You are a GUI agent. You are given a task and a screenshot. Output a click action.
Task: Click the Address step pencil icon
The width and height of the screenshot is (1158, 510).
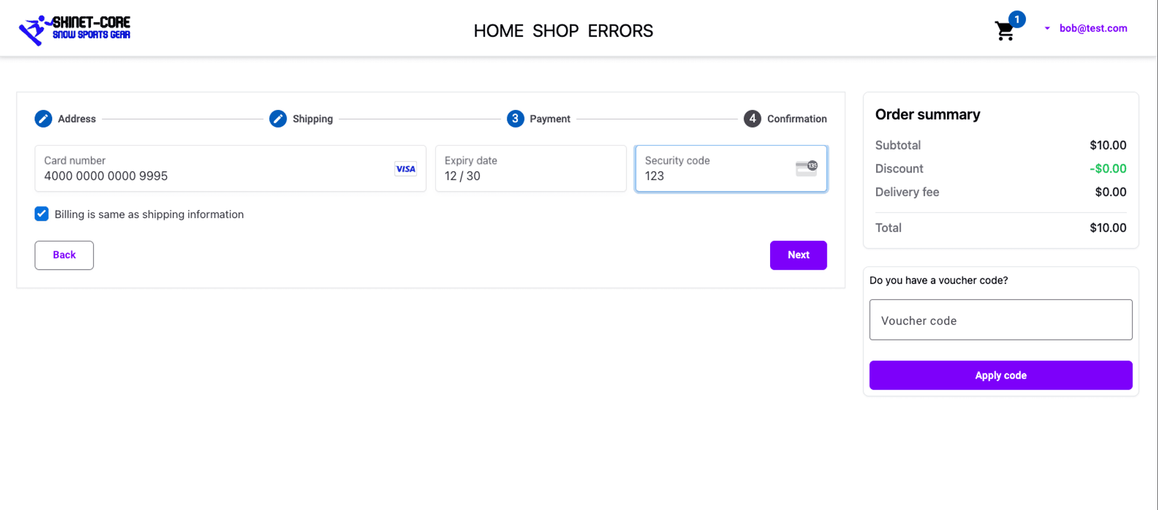43,119
